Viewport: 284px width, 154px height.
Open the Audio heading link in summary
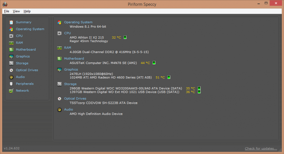pos(69,110)
